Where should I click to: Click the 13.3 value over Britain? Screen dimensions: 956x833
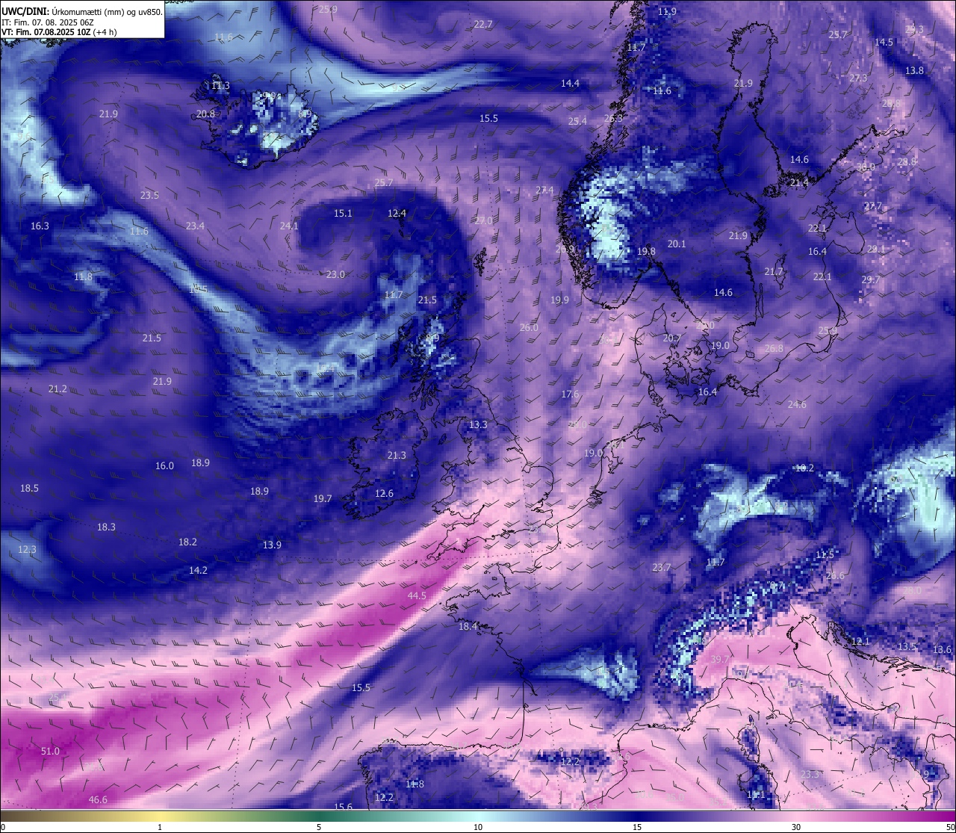(478, 424)
